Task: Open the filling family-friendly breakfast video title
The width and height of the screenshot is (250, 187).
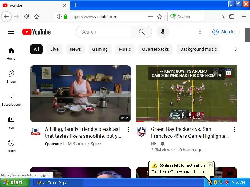Action: 83,132
